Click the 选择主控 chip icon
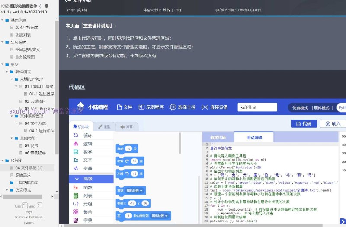The image size is (346, 227). point(172,107)
